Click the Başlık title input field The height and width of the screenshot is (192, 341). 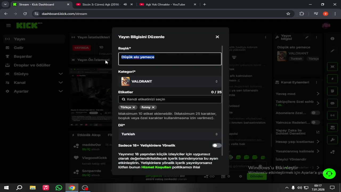(170, 59)
